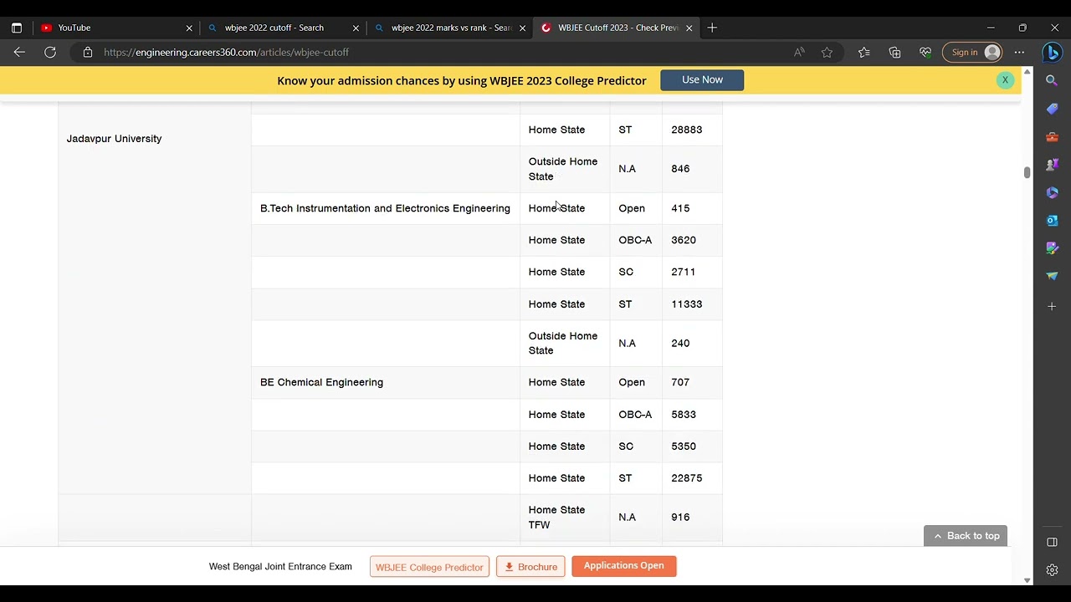Viewport: 1071px width, 602px height.
Task: Reload the current page
Action: tap(50, 52)
